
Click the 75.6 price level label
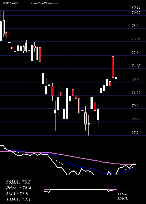135,52
